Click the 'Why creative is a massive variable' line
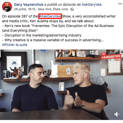 coord(53,40)
